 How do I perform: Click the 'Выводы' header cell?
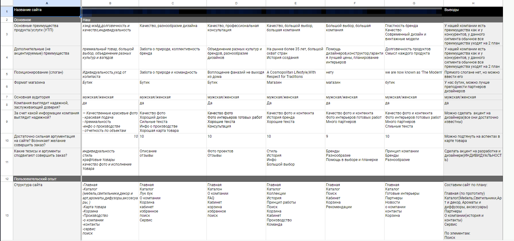(x=473, y=12)
